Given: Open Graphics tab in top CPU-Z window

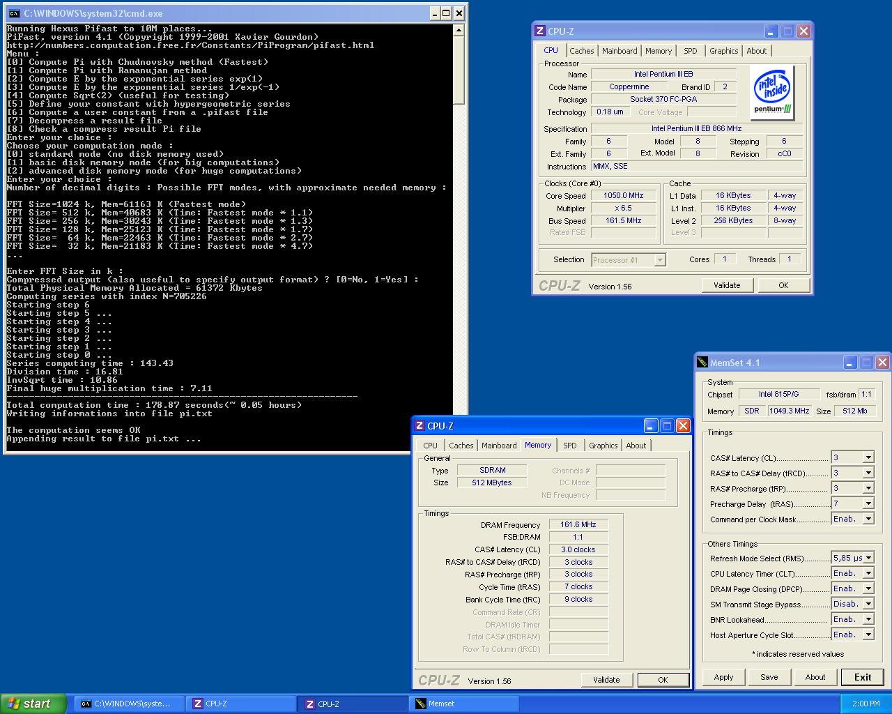Looking at the screenshot, I should coord(723,51).
